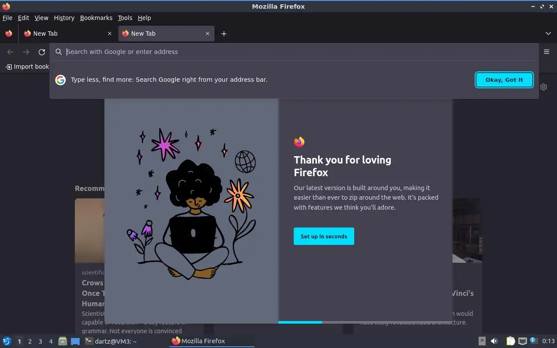Click the Firefox logo above welcome heading
The height and width of the screenshot is (348, 557).
click(x=299, y=142)
